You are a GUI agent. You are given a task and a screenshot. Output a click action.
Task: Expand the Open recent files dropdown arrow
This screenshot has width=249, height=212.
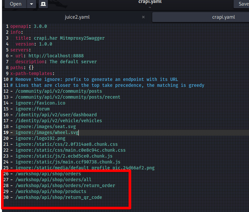click(x=31, y=4)
